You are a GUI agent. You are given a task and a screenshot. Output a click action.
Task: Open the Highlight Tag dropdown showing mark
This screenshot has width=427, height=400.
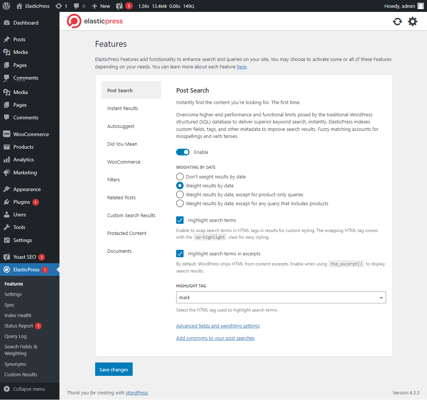pyautogui.click(x=281, y=297)
